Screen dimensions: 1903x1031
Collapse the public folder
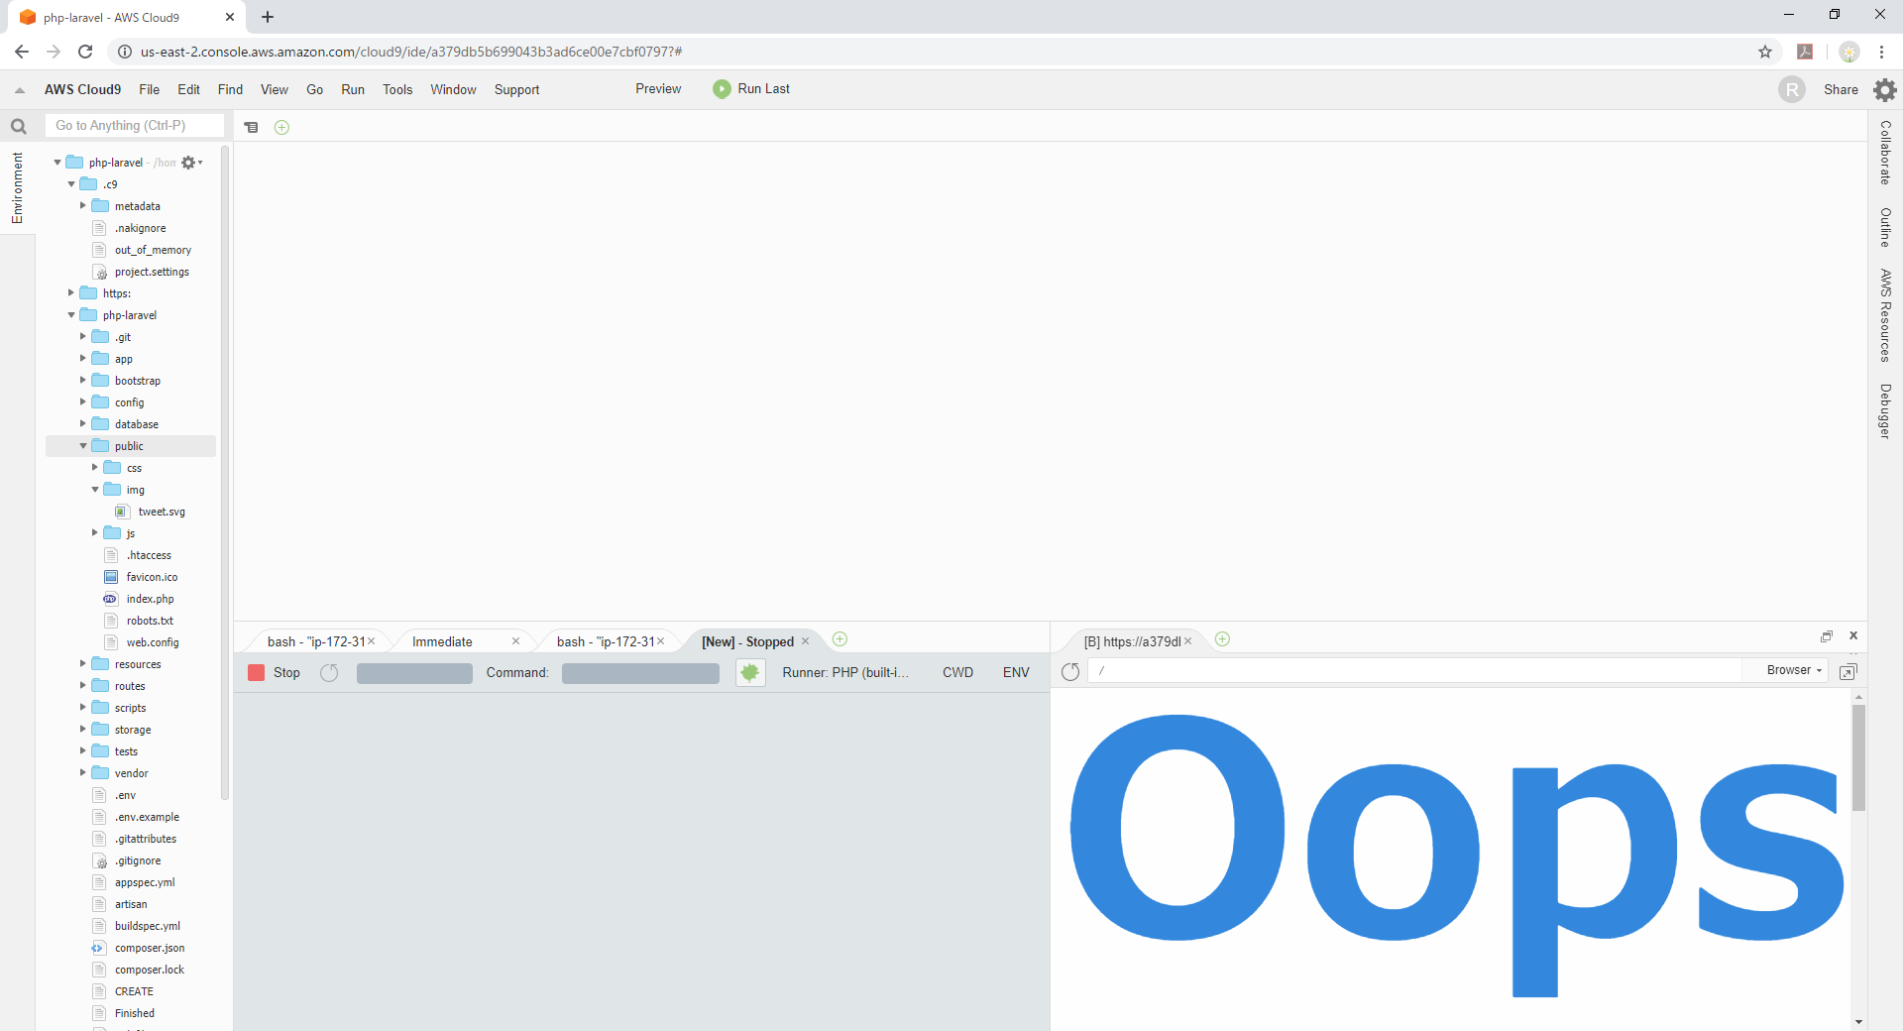83,447
